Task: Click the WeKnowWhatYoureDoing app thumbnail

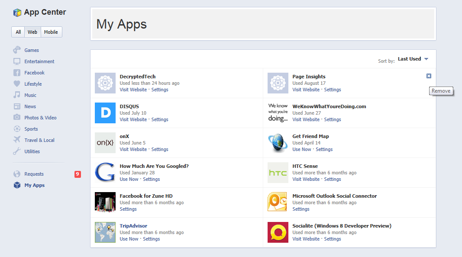Action: (278, 113)
